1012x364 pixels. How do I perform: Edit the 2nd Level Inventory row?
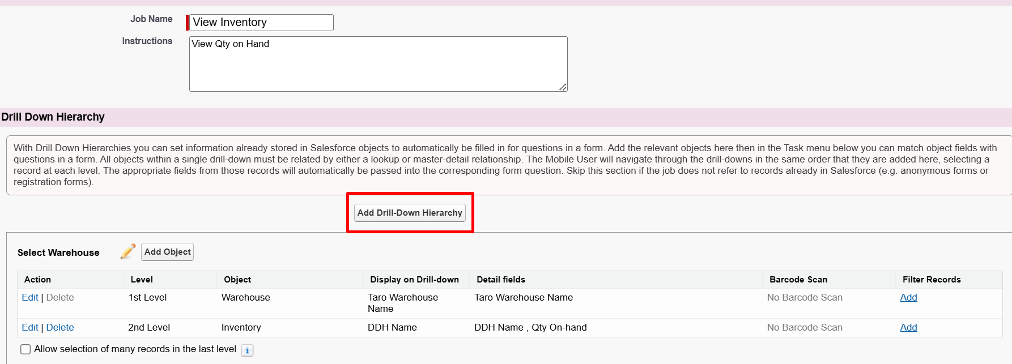click(29, 328)
